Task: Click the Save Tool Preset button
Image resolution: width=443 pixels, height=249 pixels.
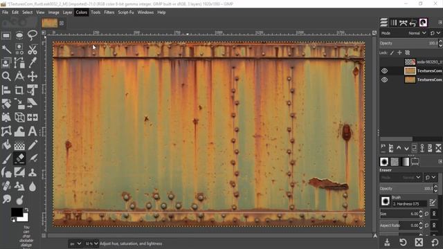Action: click(x=387, y=242)
